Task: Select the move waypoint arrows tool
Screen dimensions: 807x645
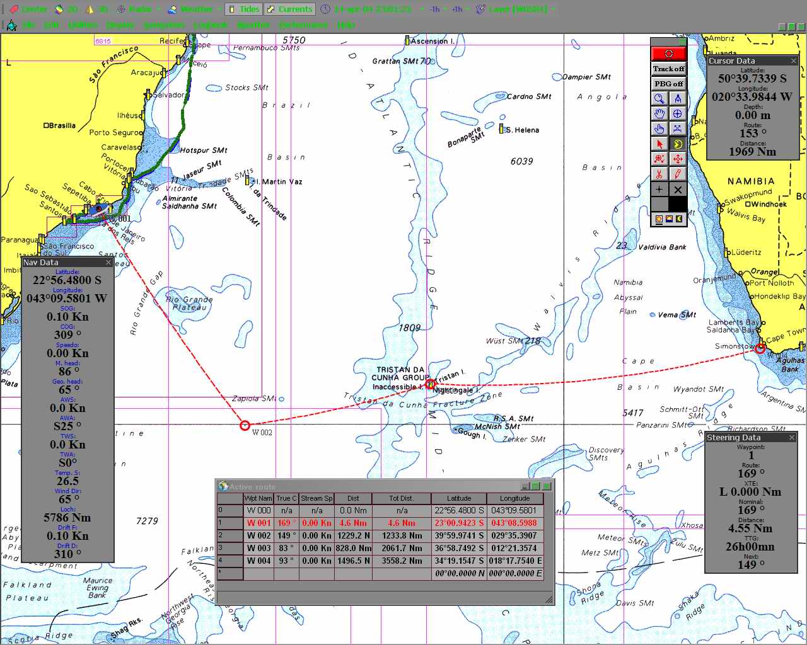Action: point(678,159)
